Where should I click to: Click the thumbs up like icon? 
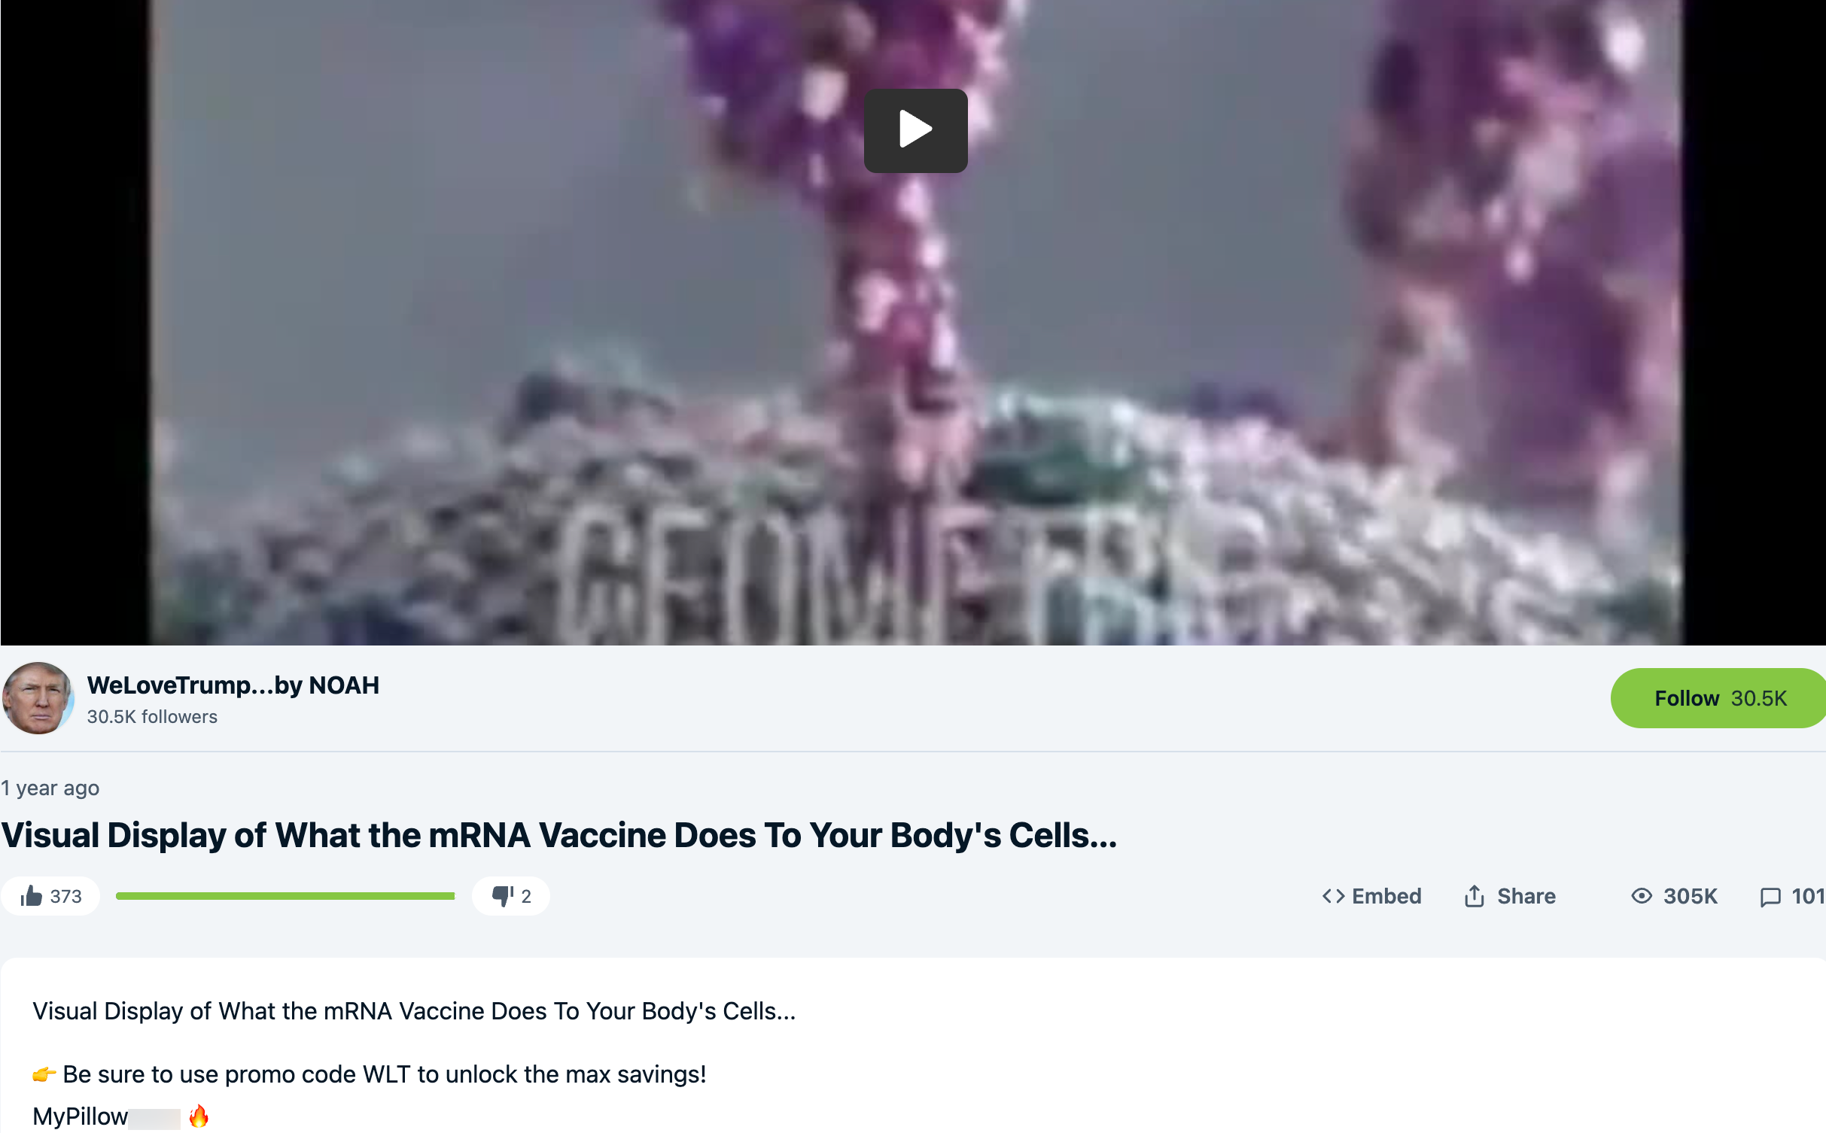click(31, 896)
